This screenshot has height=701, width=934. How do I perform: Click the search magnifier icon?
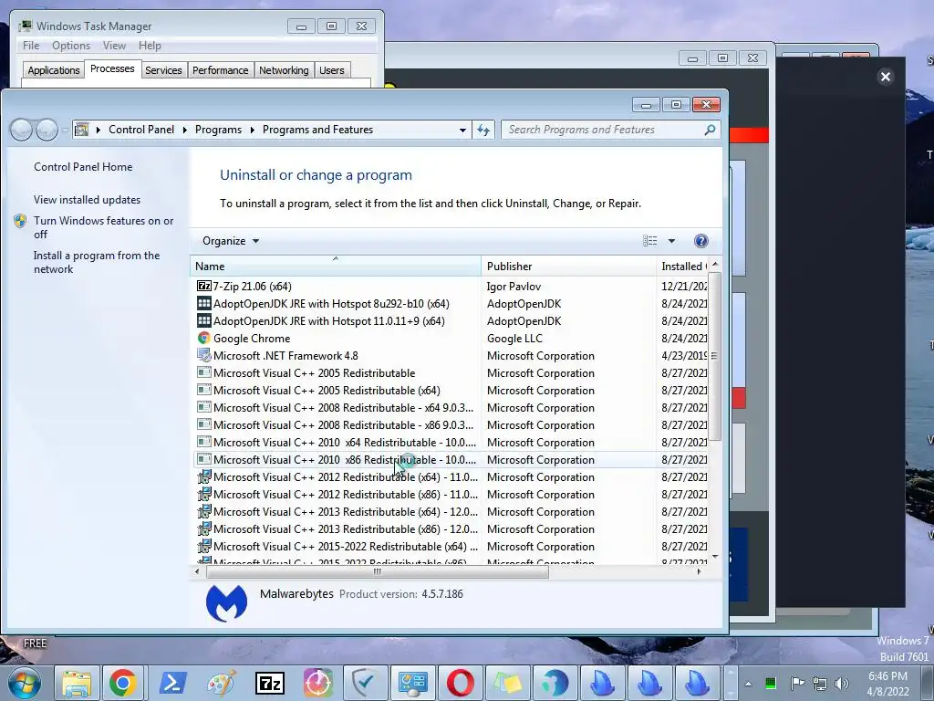(710, 130)
